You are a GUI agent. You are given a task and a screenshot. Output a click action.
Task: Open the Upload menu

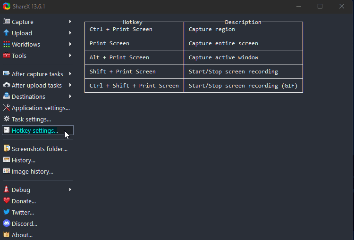coord(37,33)
